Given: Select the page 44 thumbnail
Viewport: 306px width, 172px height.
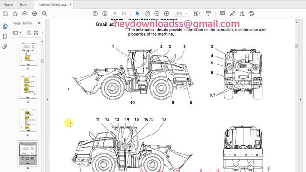Looking at the screenshot, I should tap(28, 153).
